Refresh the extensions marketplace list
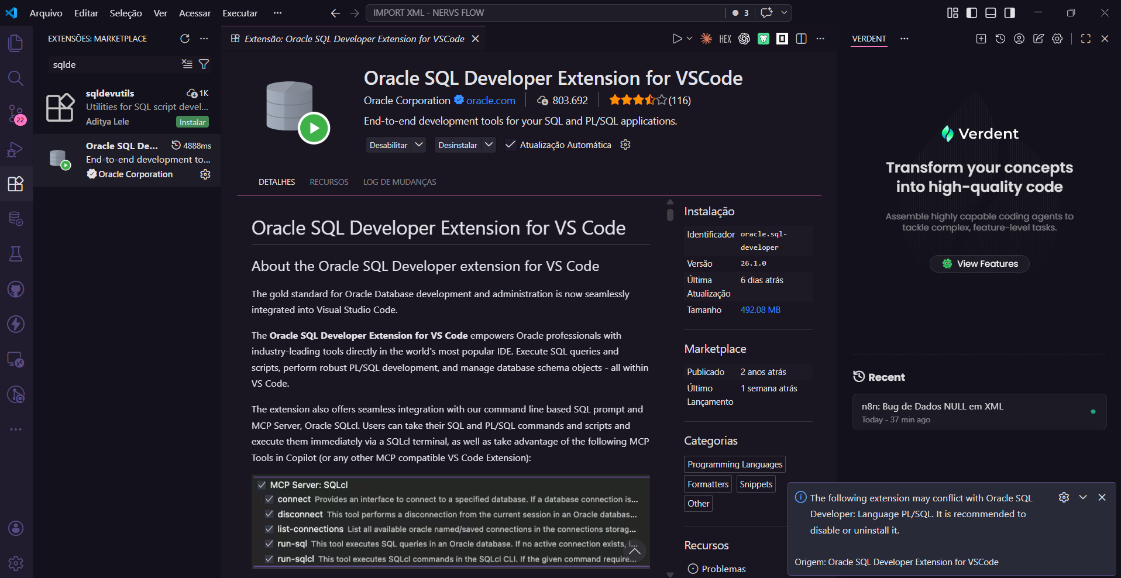This screenshot has width=1121, height=578. pos(185,39)
